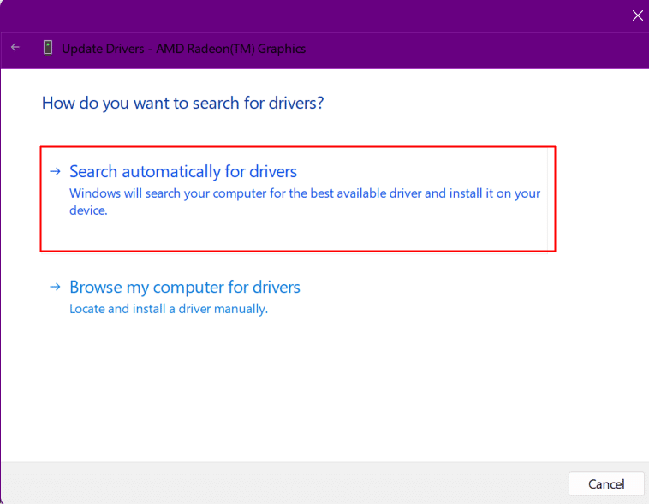Click arrow icon beside Search automatically option

(55, 171)
